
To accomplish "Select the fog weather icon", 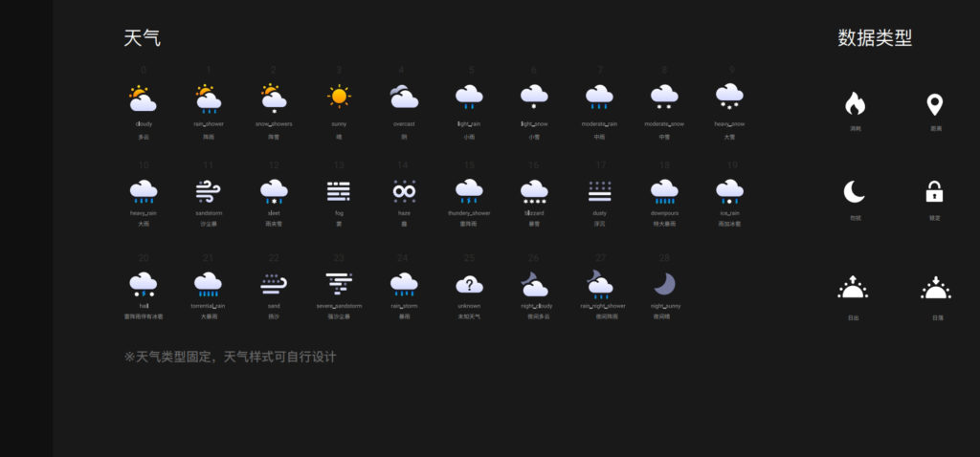I will [x=339, y=191].
